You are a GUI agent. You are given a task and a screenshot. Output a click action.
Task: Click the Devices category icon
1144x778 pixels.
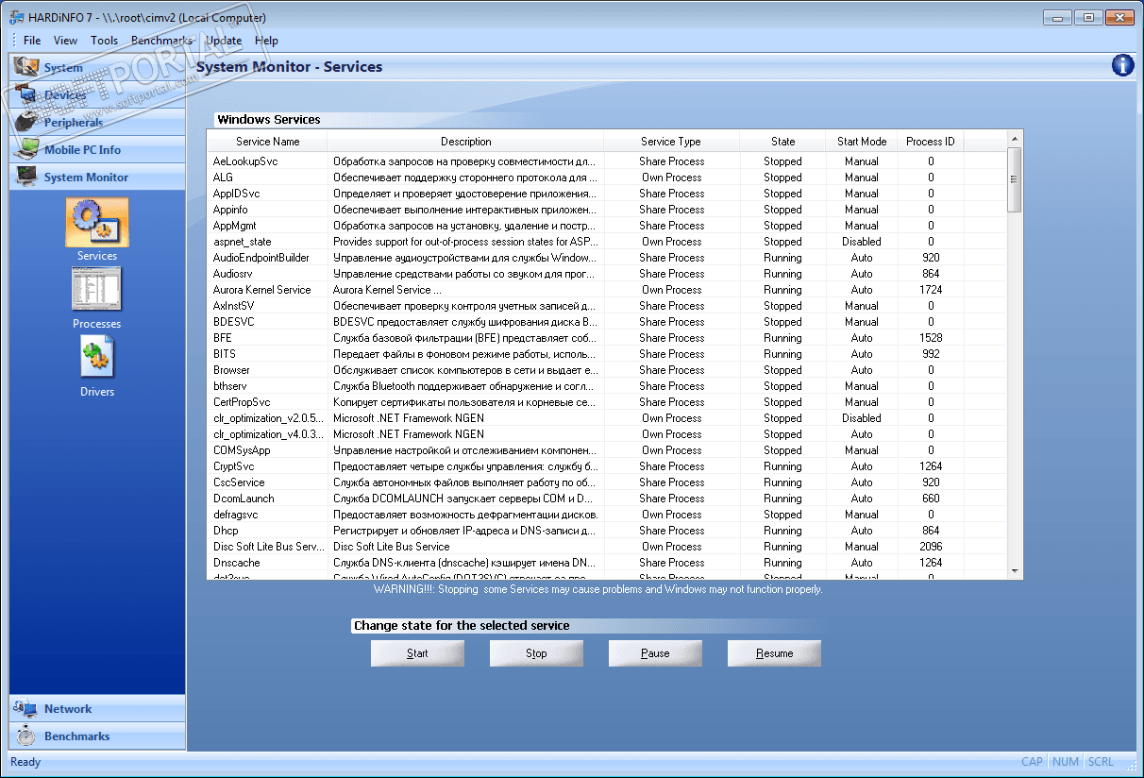[26, 94]
